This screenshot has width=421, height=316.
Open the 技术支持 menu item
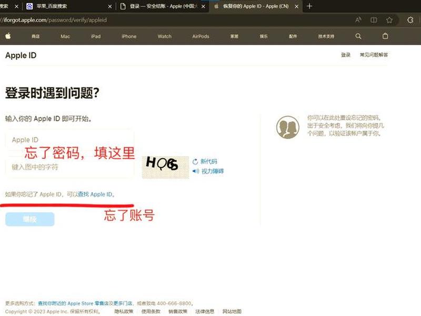(x=326, y=36)
